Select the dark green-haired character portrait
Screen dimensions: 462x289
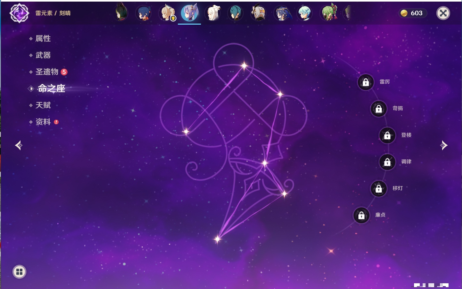(121, 13)
